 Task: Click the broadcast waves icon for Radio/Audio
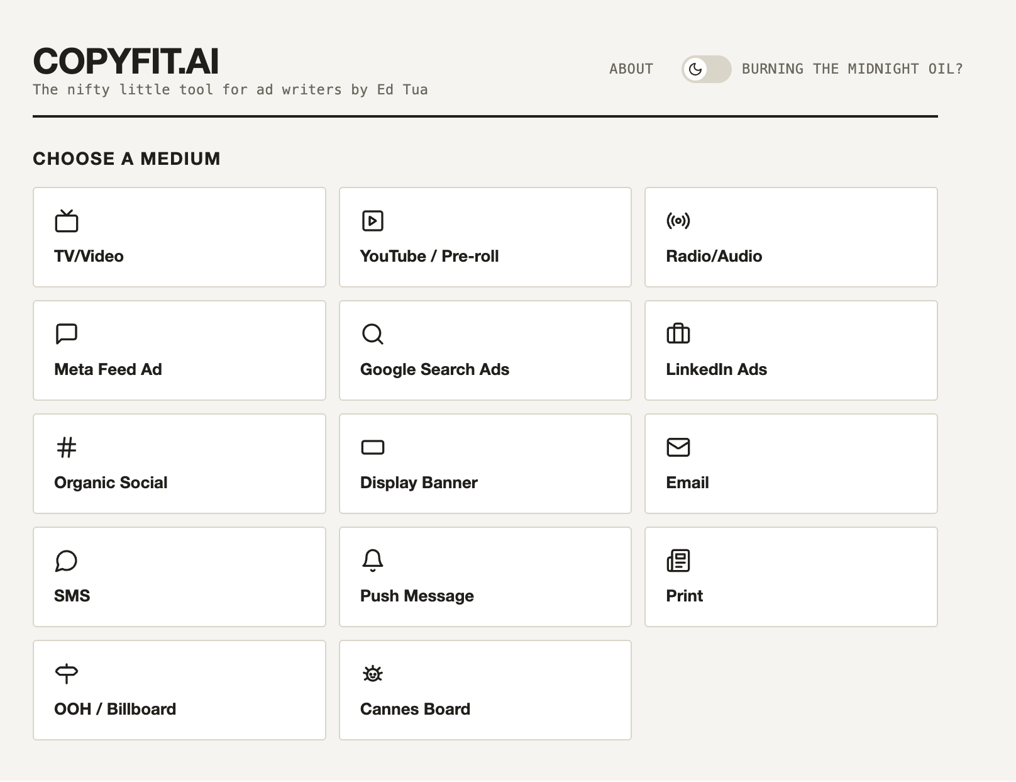click(678, 221)
